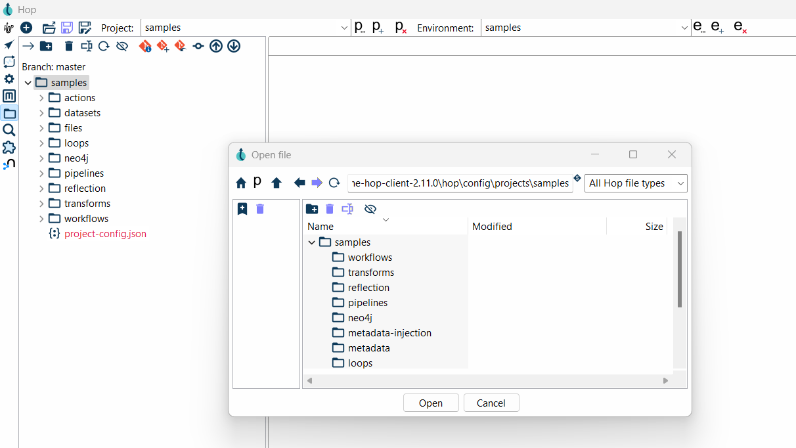Open the Search perspective magnifier icon
This screenshot has height=448, width=796.
point(9,130)
